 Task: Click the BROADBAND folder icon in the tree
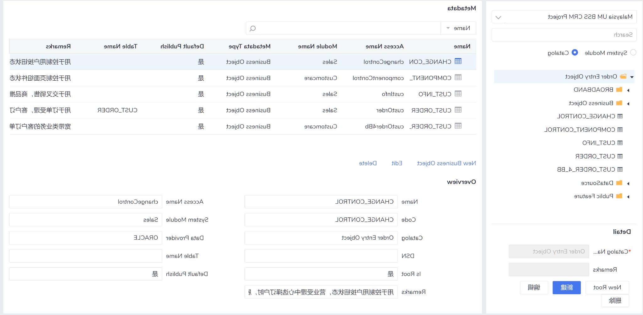pos(619,90)
